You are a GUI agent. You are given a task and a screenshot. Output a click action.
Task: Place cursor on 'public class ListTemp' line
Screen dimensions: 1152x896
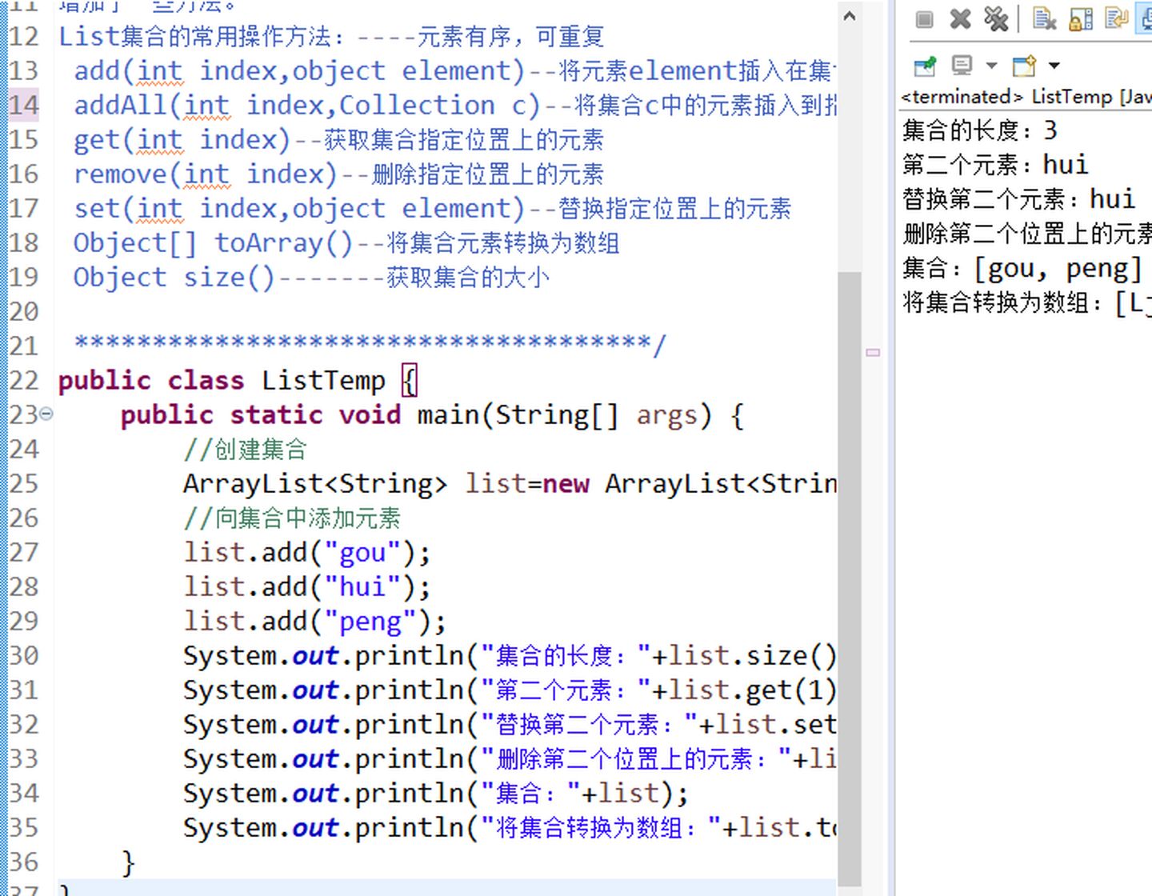click(x=238, y=380)
